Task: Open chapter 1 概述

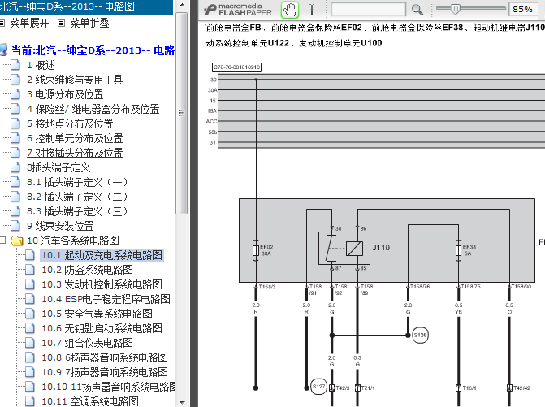Action: pyautogui.click(x=41, y=65)
